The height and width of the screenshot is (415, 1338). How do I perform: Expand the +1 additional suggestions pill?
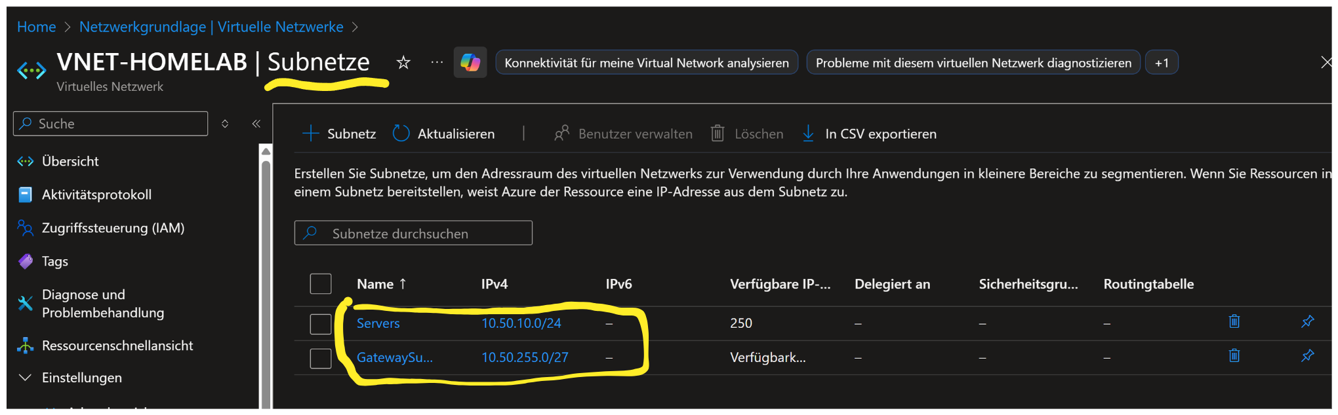(x=1161, y=63)
